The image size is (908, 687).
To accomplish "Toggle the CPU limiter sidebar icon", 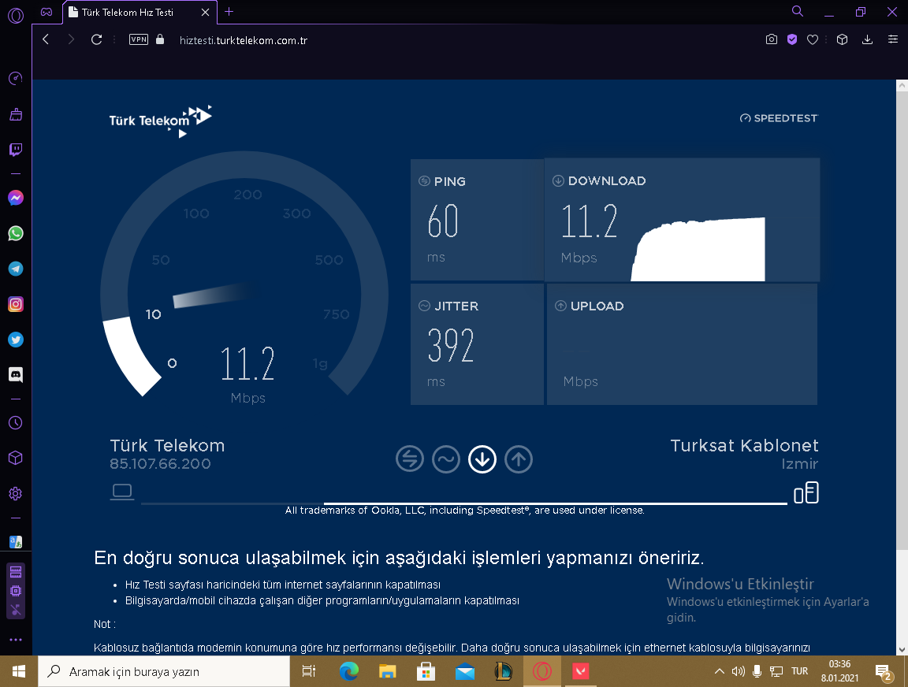I will pos(16,591).
